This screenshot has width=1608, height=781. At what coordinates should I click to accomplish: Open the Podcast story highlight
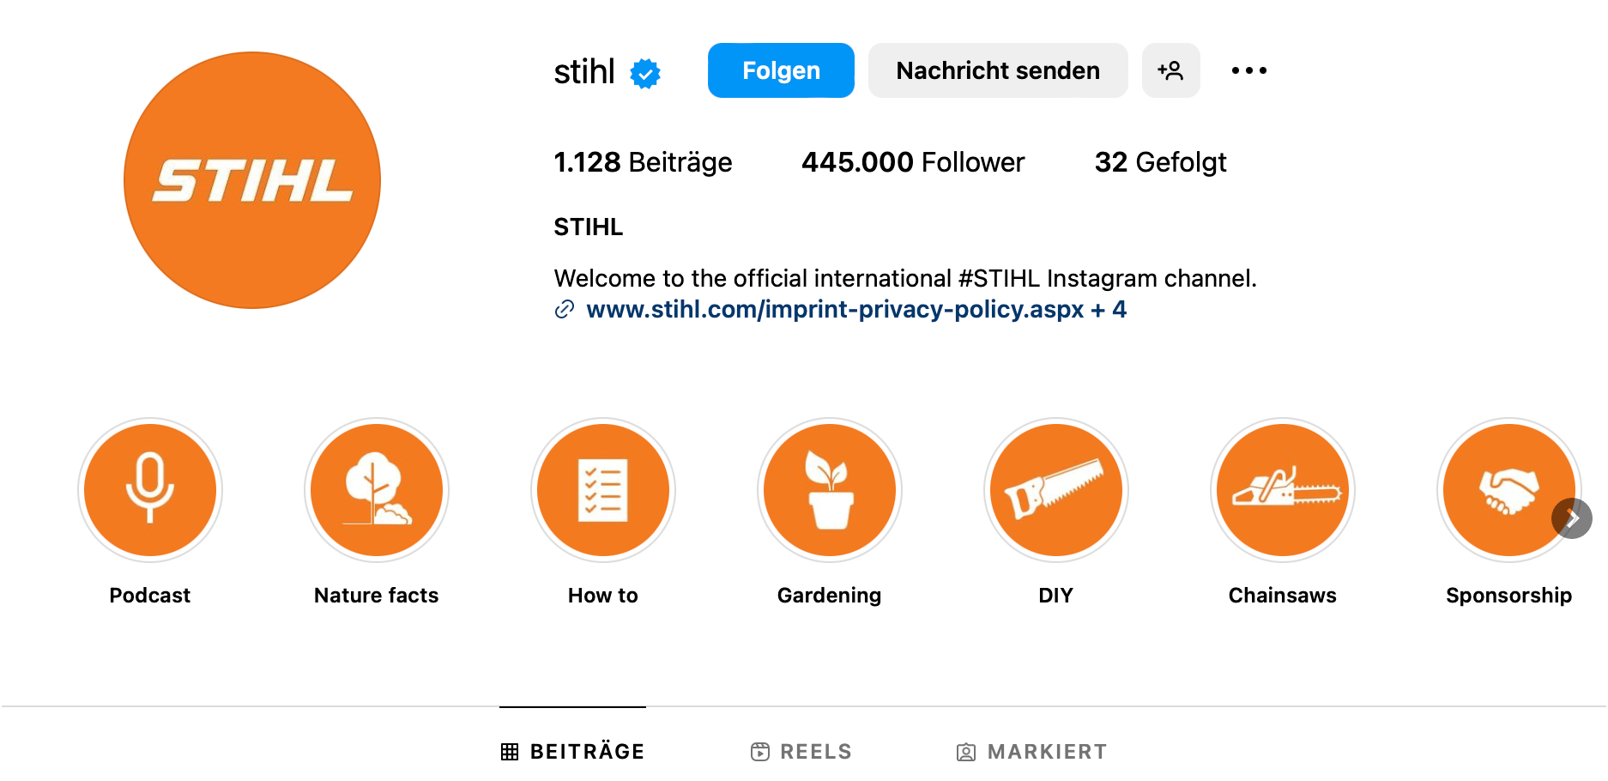(x=150, y=490)
